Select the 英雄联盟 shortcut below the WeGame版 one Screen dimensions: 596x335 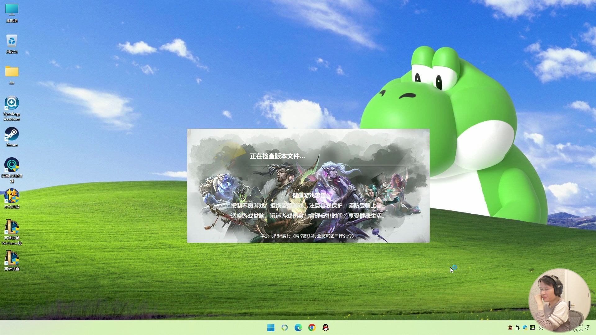12,261
